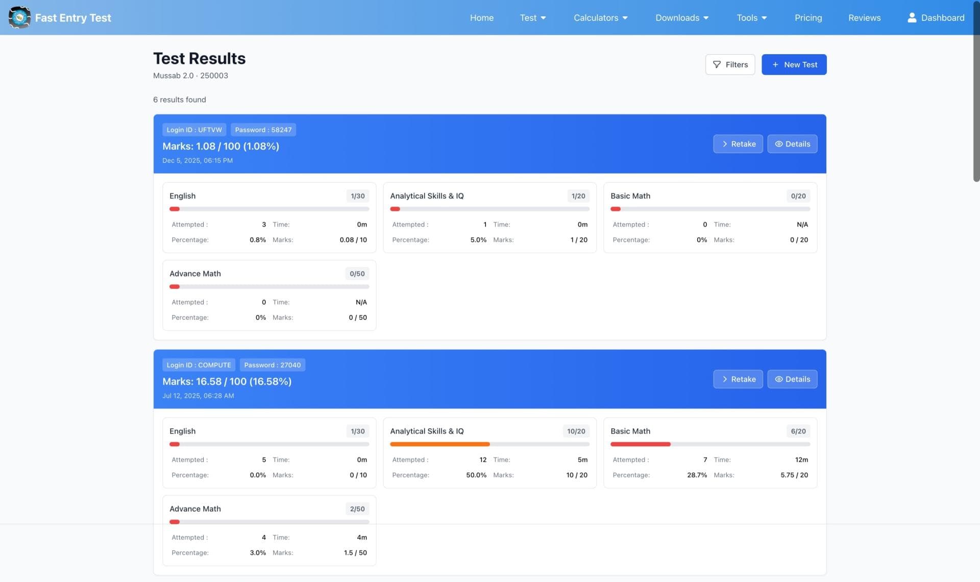Select Home in the navigation bar
Screen dimensions: 980x582
481,17
